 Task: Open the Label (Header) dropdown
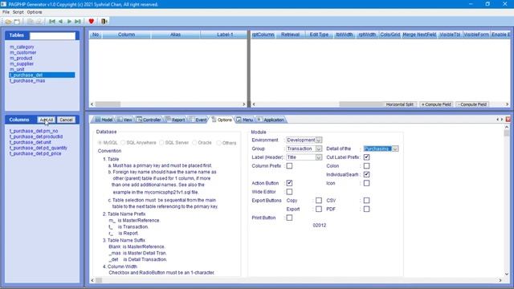[x=304, y=157]
